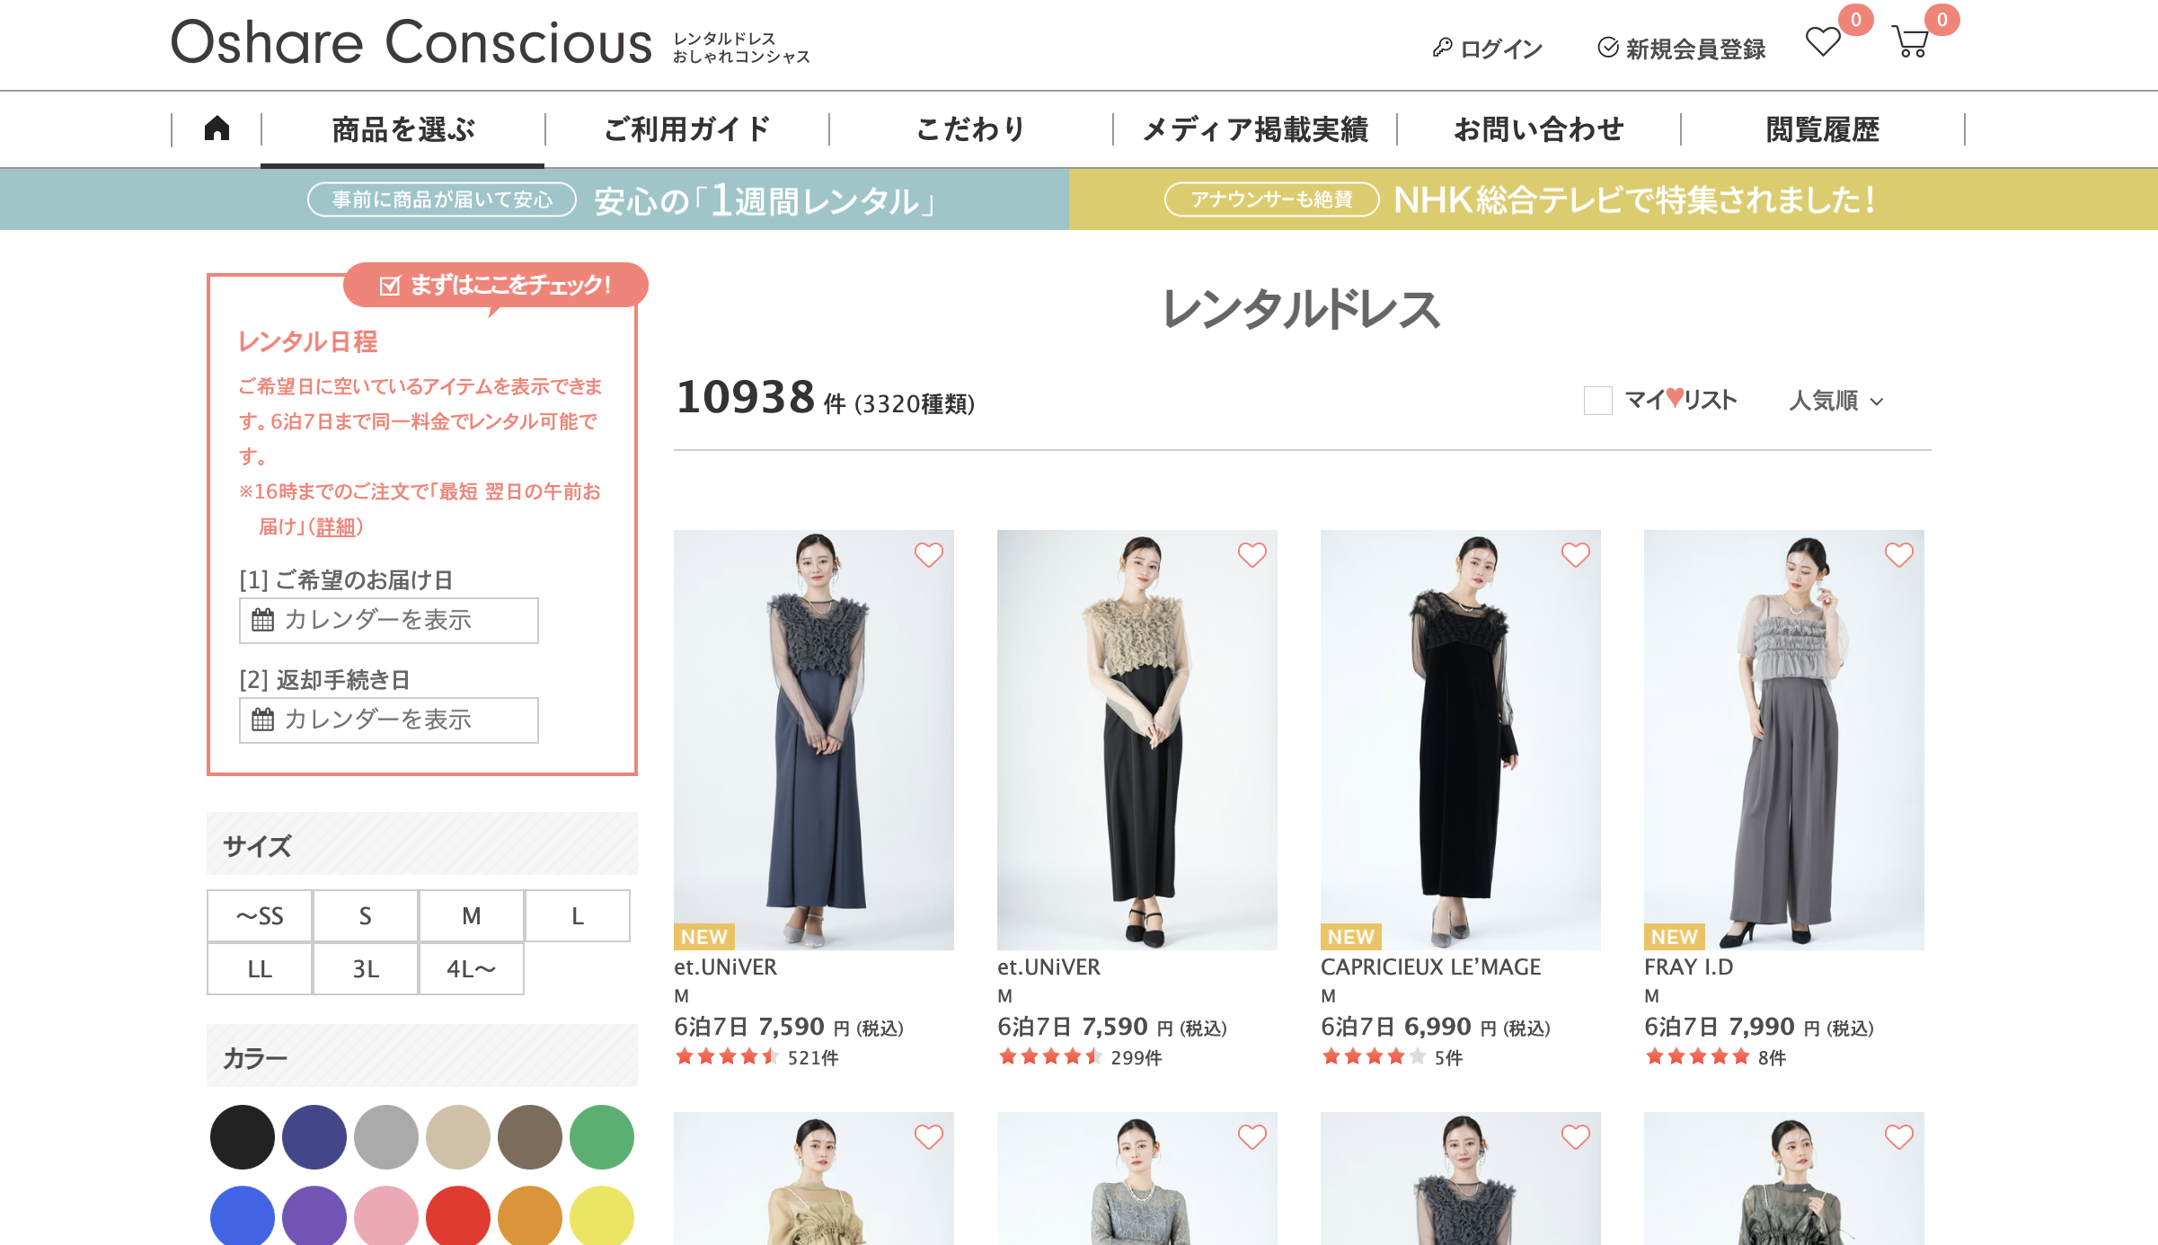Open the ご利用ガイド menu item
Image resolution: width=2158 pixels, height=1245 pixels.
686,129
